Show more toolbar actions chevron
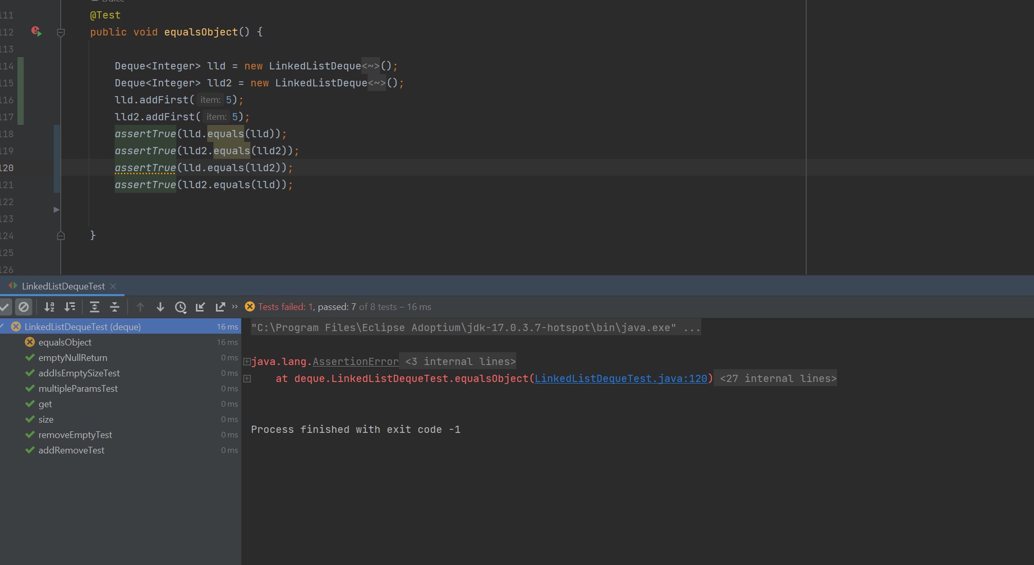The image size is (1034, 565). click(235, 306)
